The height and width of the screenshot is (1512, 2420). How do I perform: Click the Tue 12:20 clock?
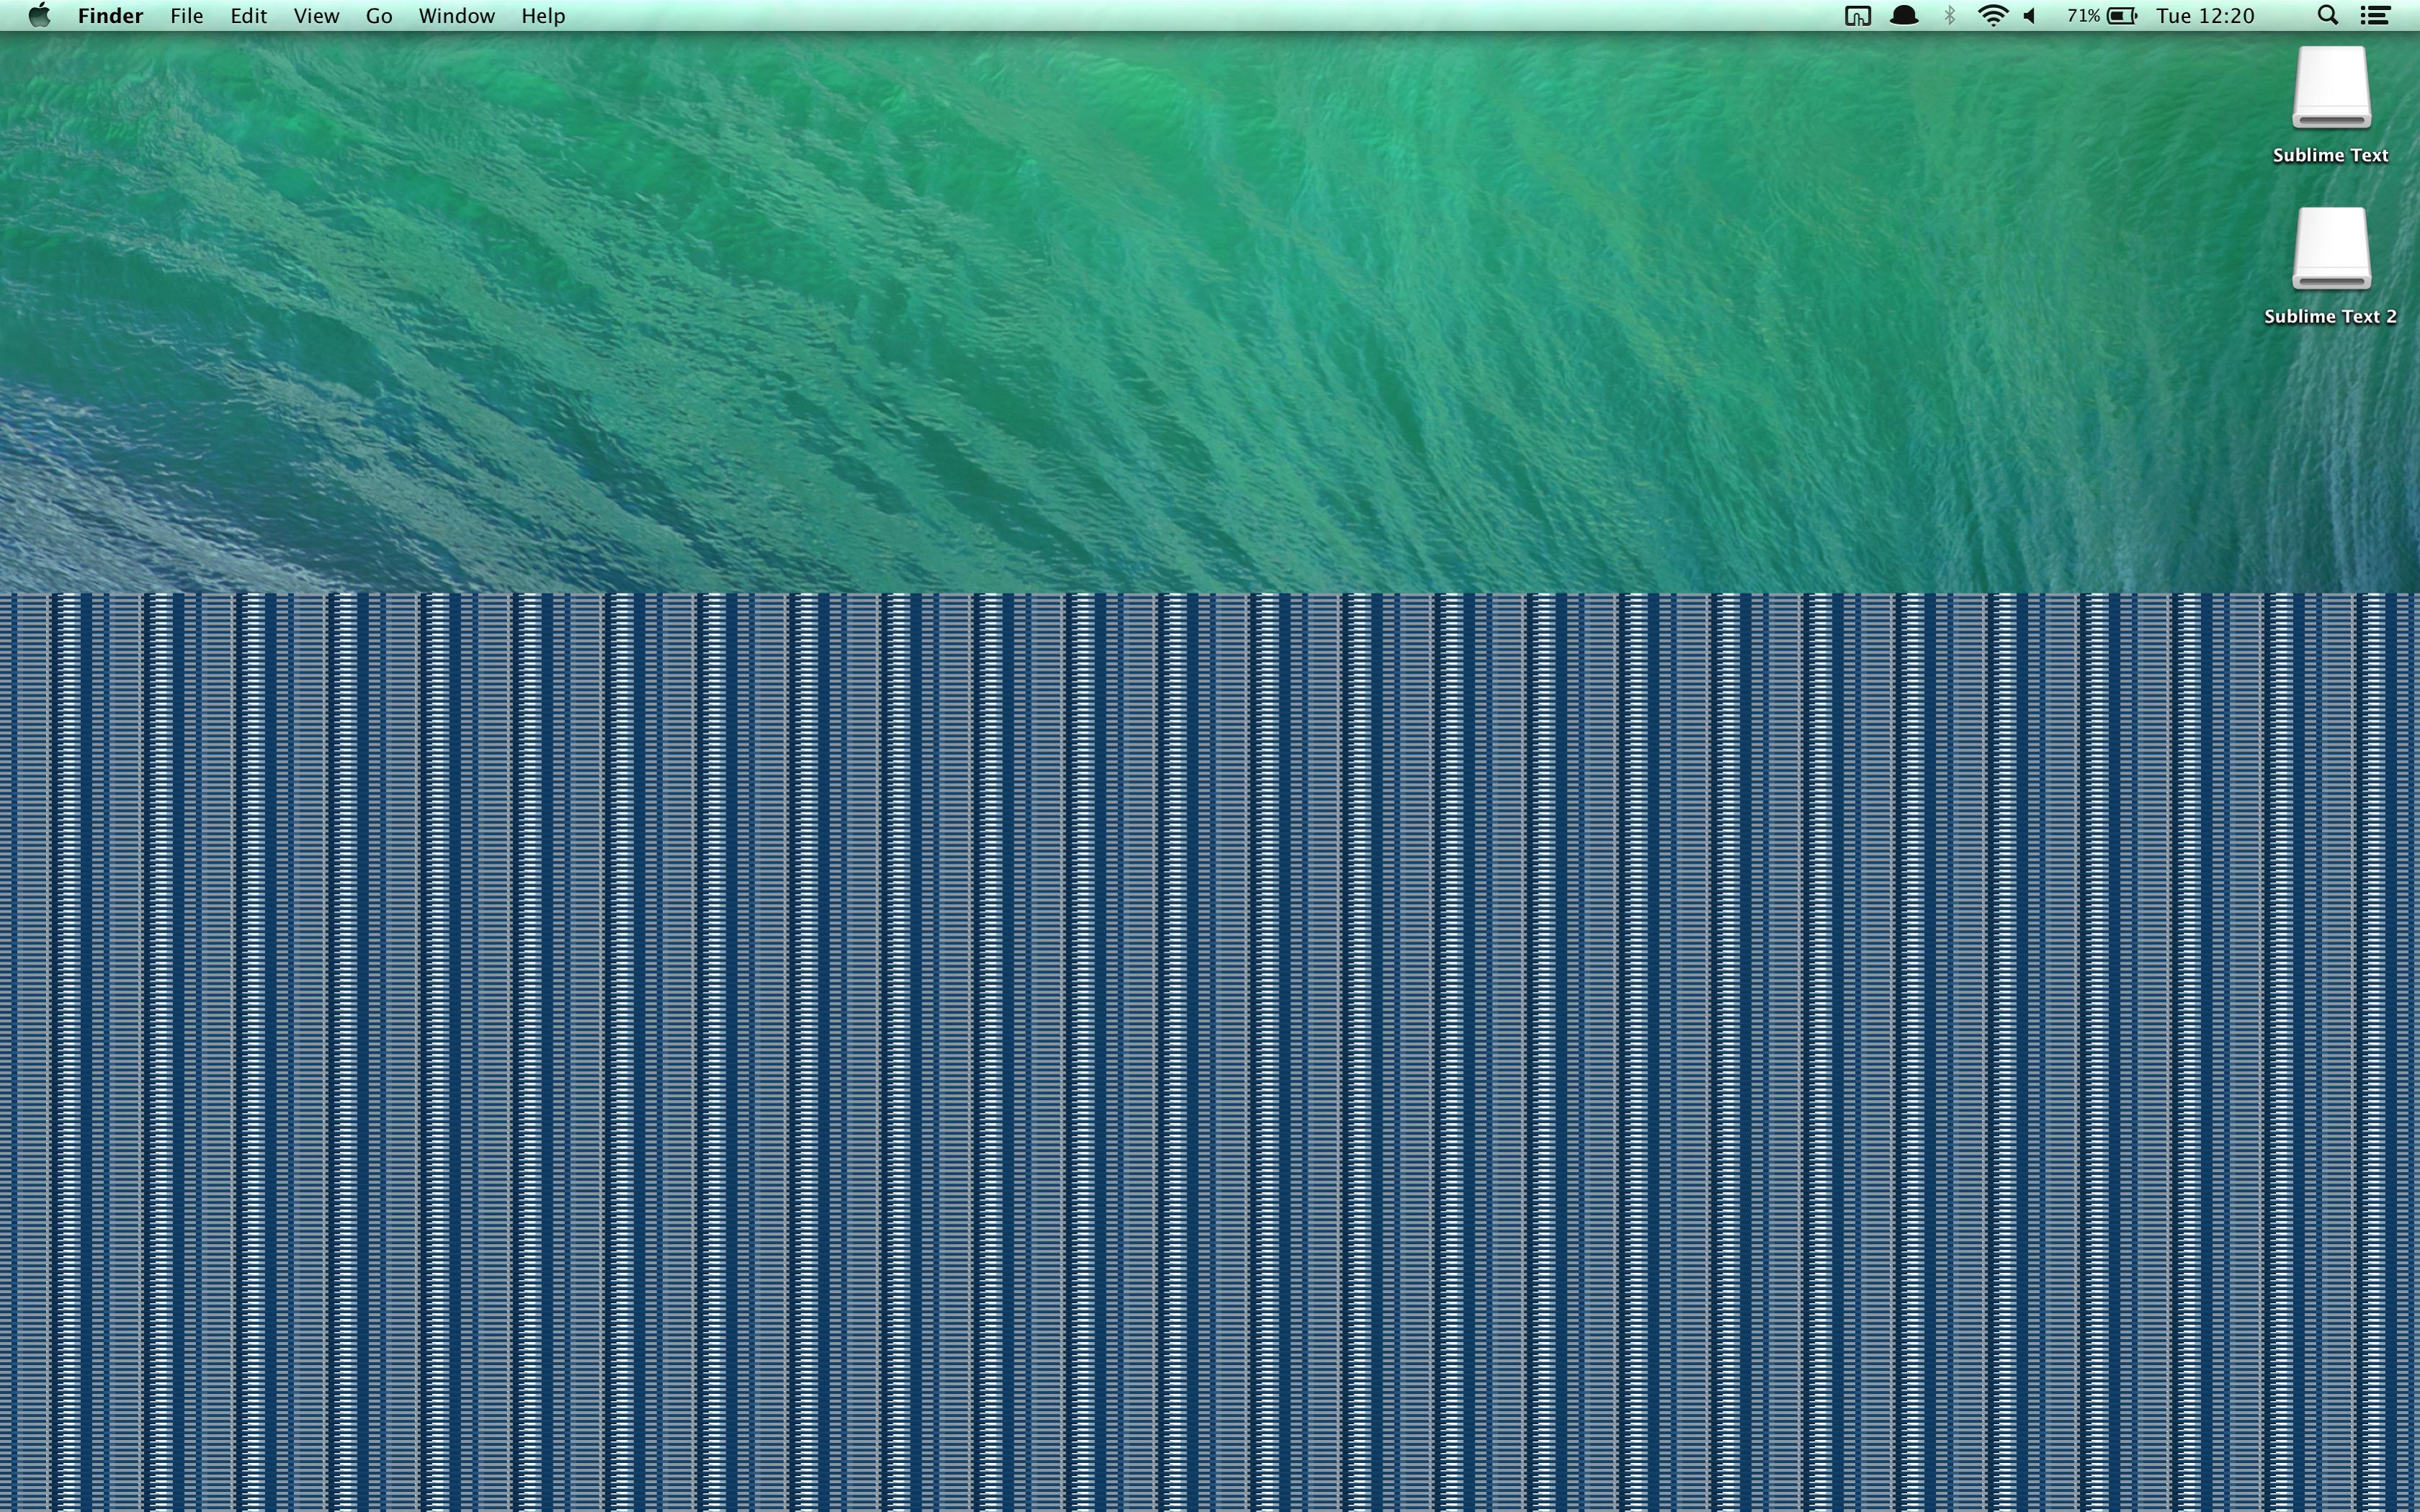[x=2205, y=16]
